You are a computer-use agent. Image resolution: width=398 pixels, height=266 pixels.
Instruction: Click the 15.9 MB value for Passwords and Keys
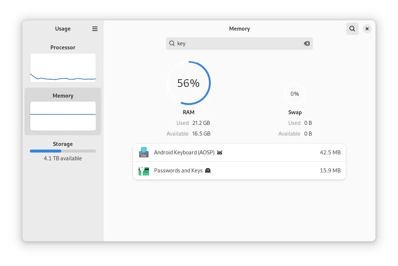pyautogui.click(x=330, y=171)
